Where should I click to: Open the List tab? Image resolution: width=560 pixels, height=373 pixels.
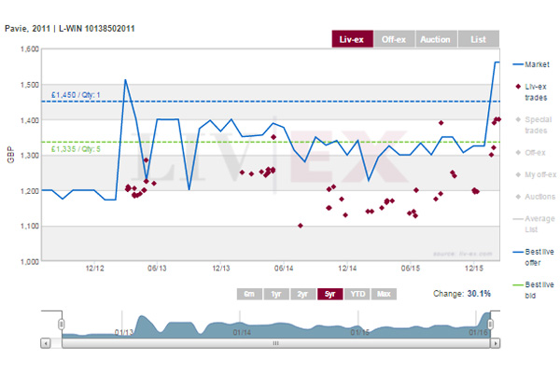tap(478, 39)
